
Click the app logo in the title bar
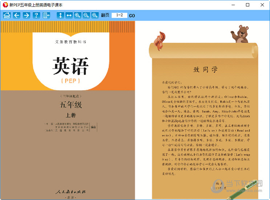pyautogui.click(x=5, y=5)
